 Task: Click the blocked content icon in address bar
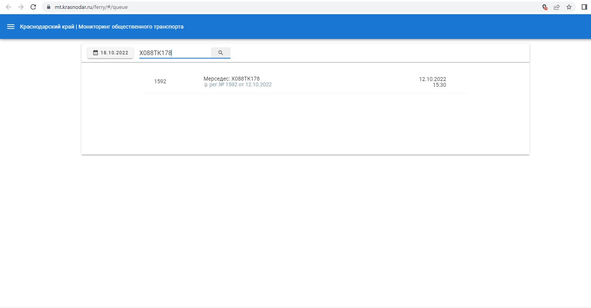(545, 7)
